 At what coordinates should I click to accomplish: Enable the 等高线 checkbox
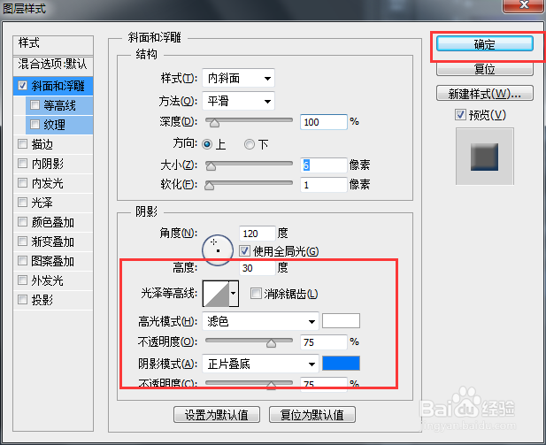point(35,104)
